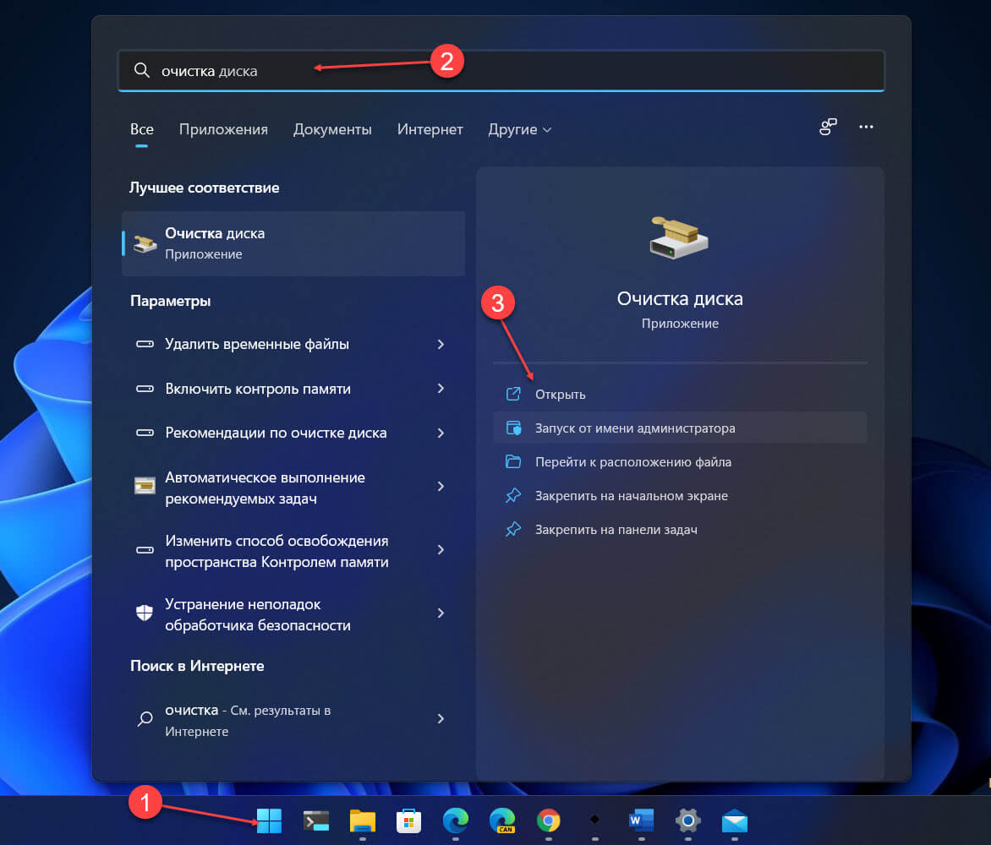Image resolution: width=991 pixels, height=845 pixels.
Task: Open the Mail app from the taskbar
Action: click(735, 821)
